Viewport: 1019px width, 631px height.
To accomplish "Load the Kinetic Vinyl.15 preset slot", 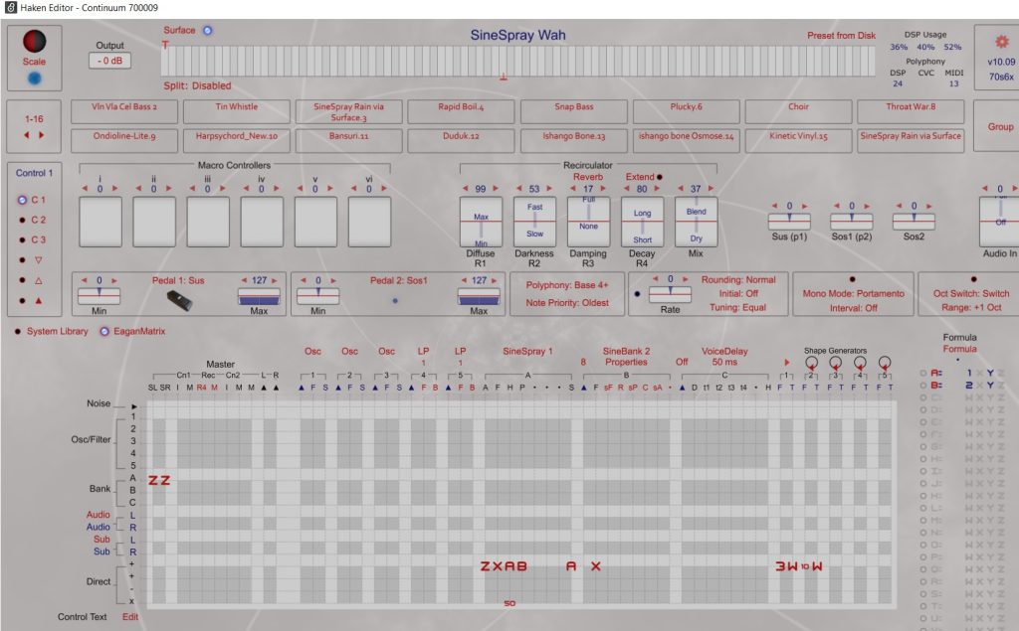I will click(799, 141).
